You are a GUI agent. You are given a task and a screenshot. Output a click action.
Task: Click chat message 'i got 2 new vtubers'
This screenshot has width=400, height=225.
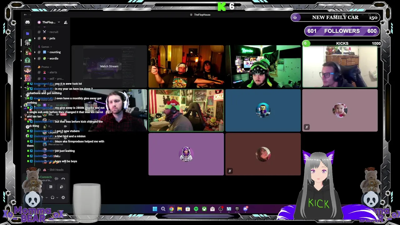tap(67, 131)
